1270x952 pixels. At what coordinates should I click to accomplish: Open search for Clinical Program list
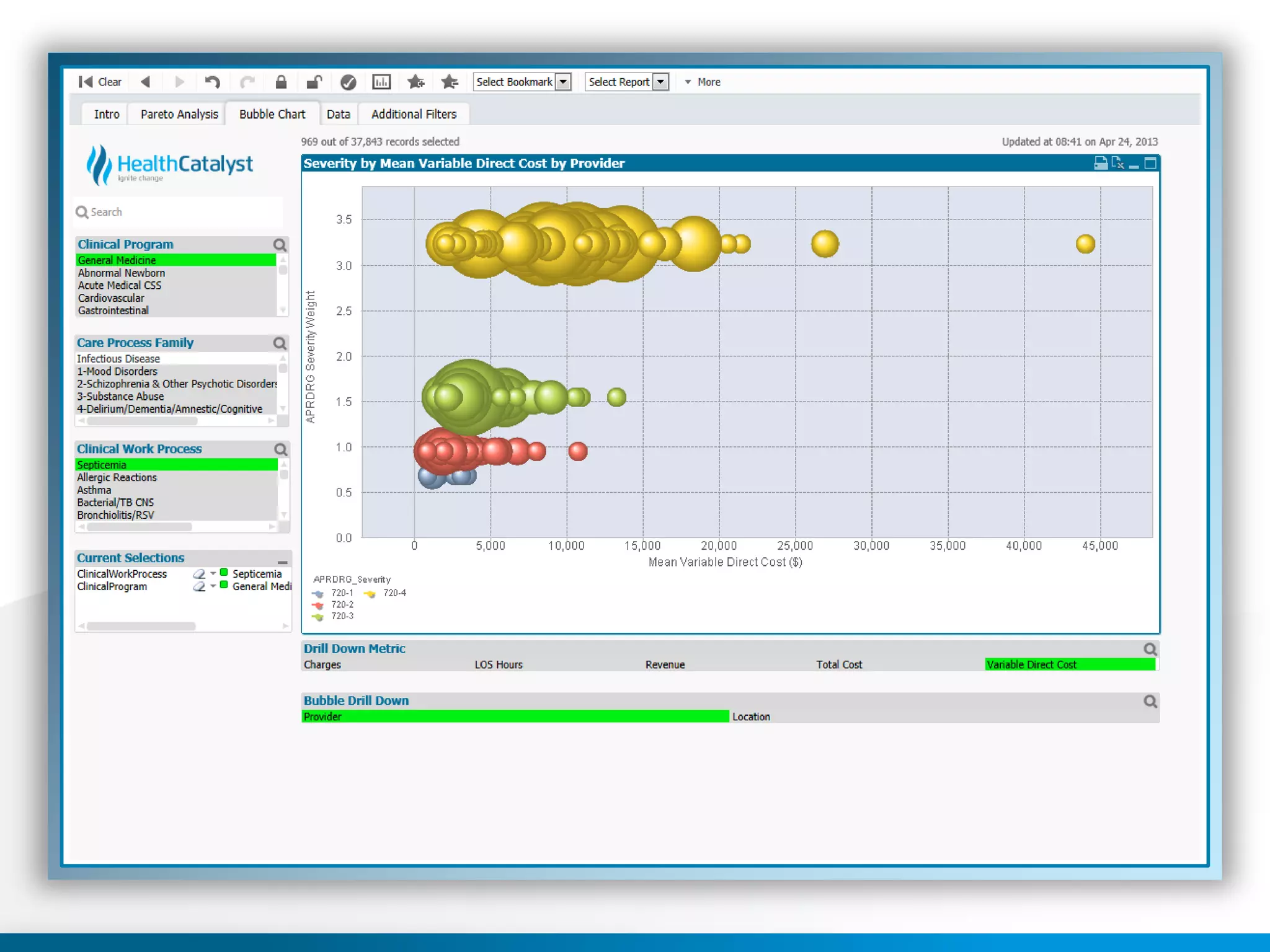click(x=280, y=244)
